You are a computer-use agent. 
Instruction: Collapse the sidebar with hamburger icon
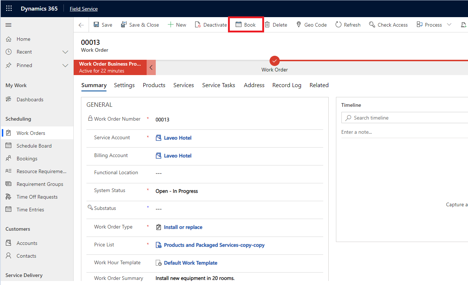tap(9, 25)
